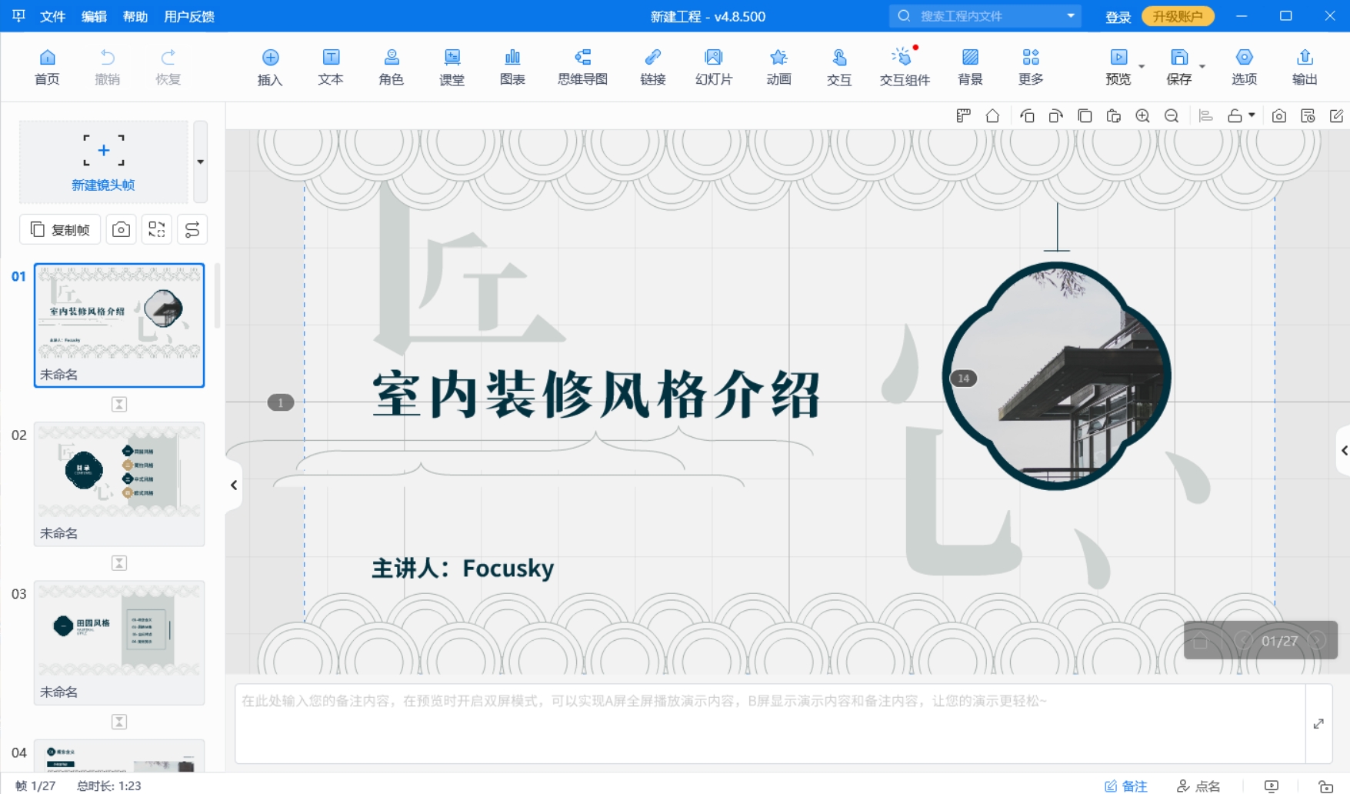Image resolution: width=1350 pixels, height=794 pixels.
Task: Click 新建镜头帧 new frame button
Action: tap(103, 162)
